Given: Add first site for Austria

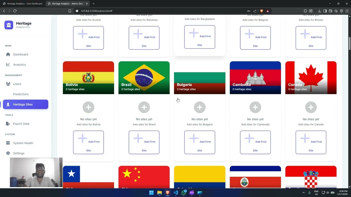Looking at the screenshot, I should (x=88, y=38).
